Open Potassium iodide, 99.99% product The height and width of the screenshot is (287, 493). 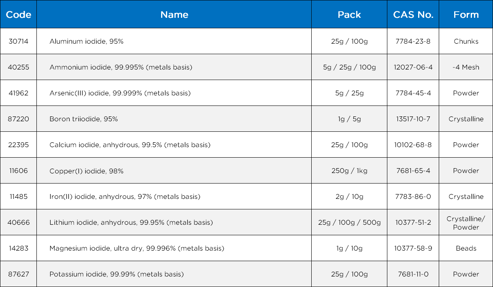[x=116, y=274]
